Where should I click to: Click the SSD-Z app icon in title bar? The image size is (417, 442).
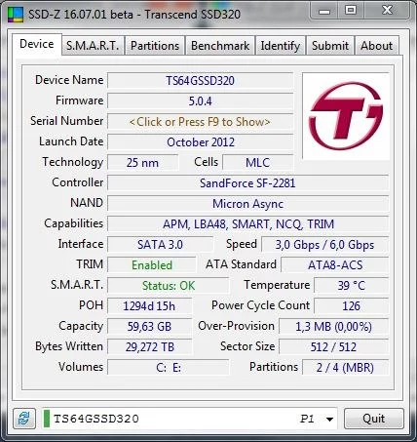16,15
